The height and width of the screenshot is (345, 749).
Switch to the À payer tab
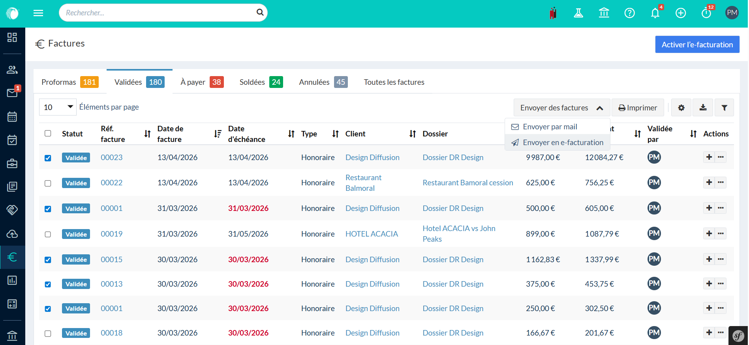coord(202,82)
